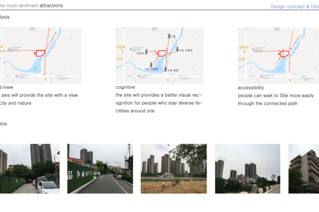This screenshot has width=319, height=212.
Task: Click the pedestrian figure right of the river
Action: [x=177, y=49]
